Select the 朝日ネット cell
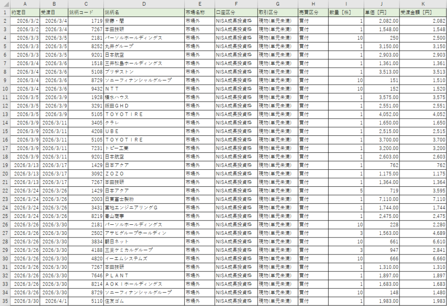This screenshot has height=306, width=447. tap(144, 241)
